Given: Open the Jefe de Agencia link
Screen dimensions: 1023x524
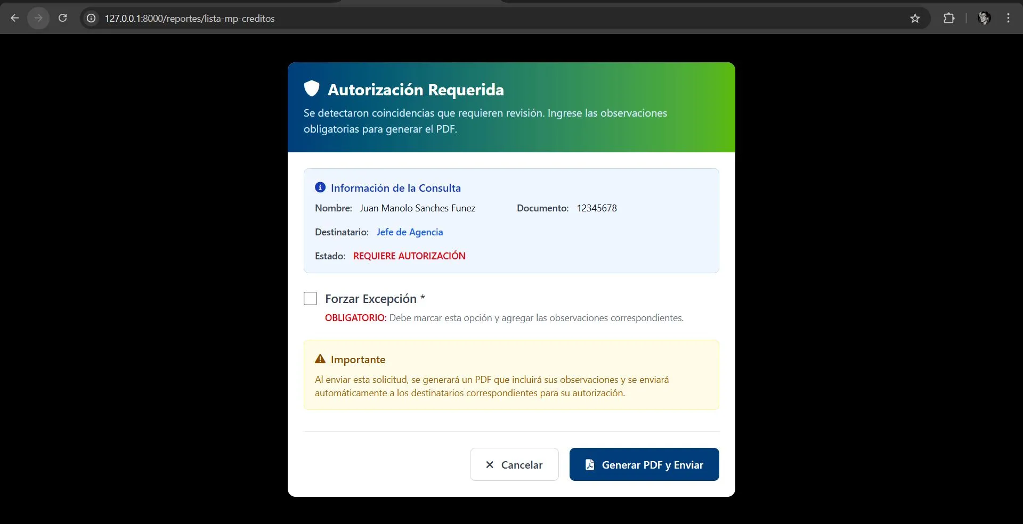Looking at the screenshot, I should (x=409, y=232).
